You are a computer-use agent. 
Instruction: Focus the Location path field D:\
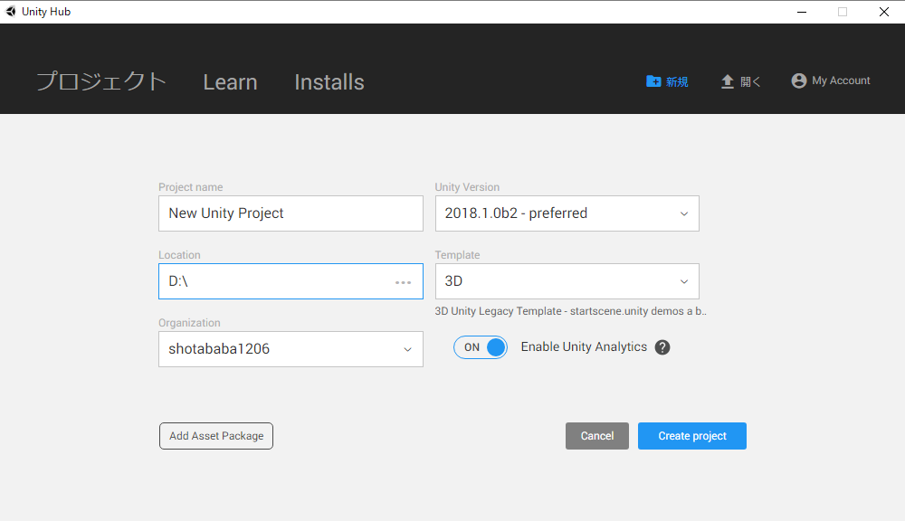click(x=291, y=281)
